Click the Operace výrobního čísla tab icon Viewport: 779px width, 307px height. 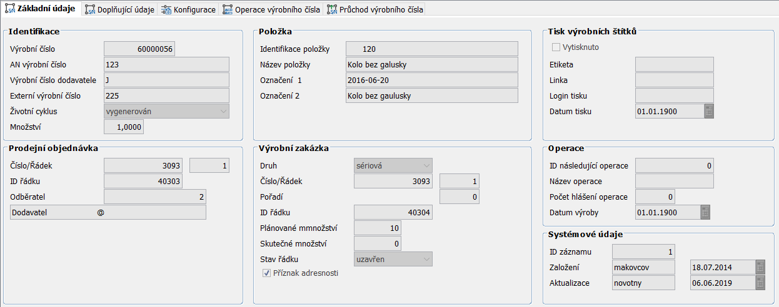[228, 10]
